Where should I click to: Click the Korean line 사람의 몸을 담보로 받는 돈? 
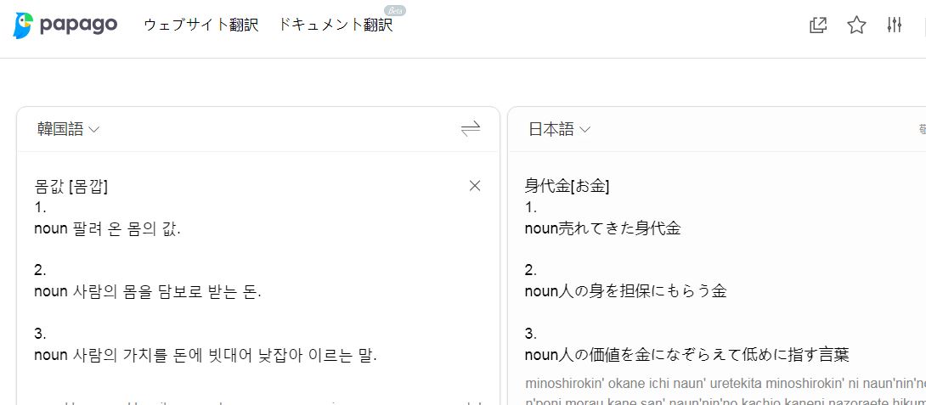(x=148, y=292)
